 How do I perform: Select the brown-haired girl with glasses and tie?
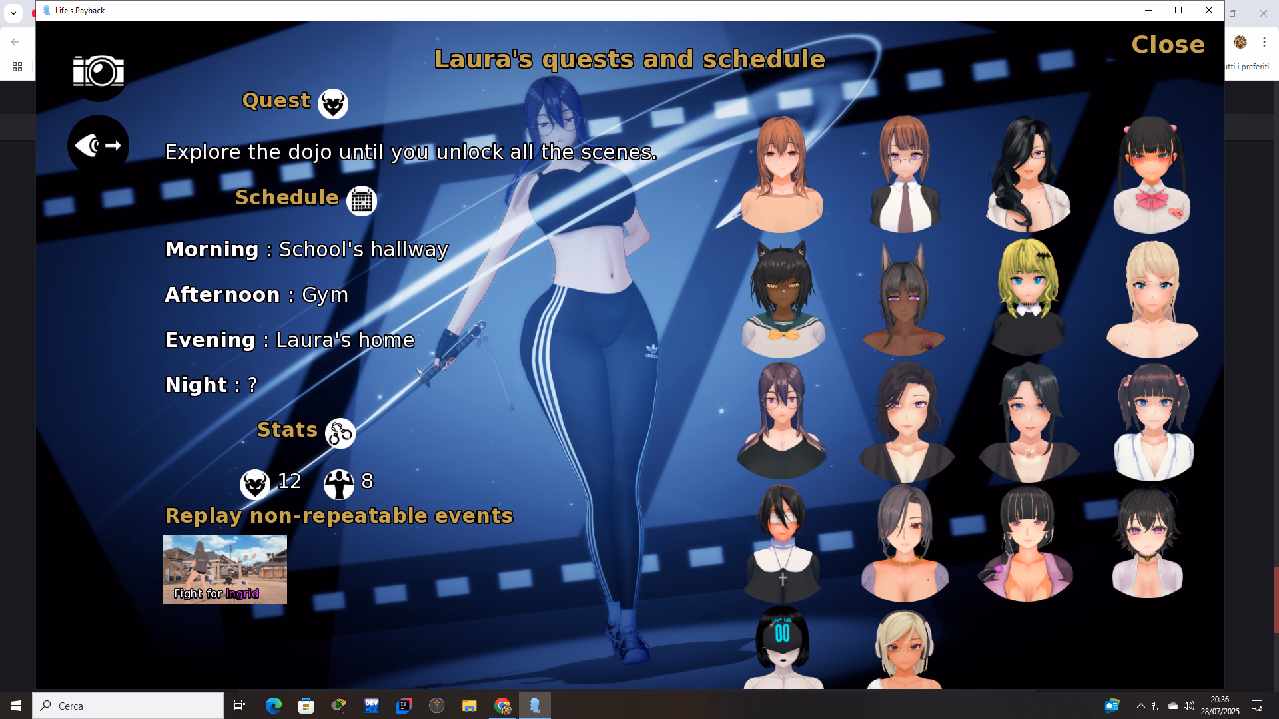(905, 174)
